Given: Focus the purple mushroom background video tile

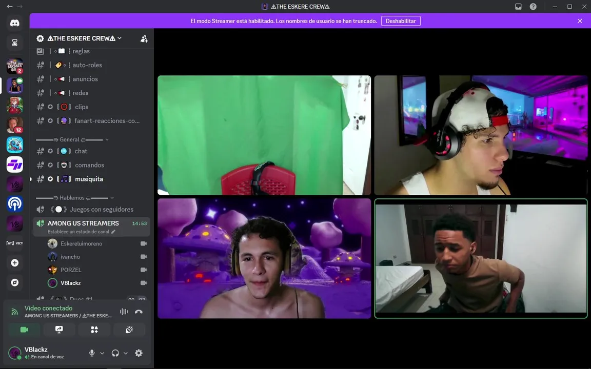Looking at the screenshot, I should (264, 258).
